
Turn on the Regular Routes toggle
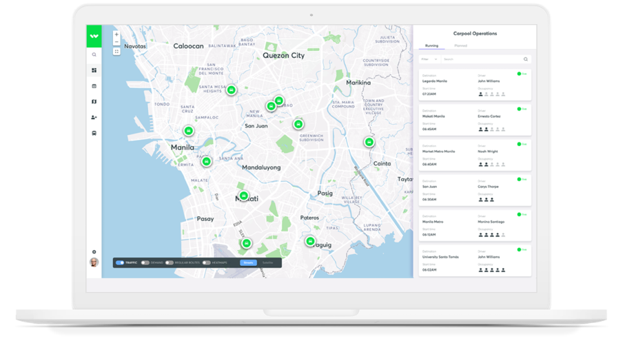[x=169, y=262]
